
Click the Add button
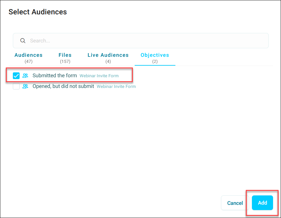click(x=262, y=203)
